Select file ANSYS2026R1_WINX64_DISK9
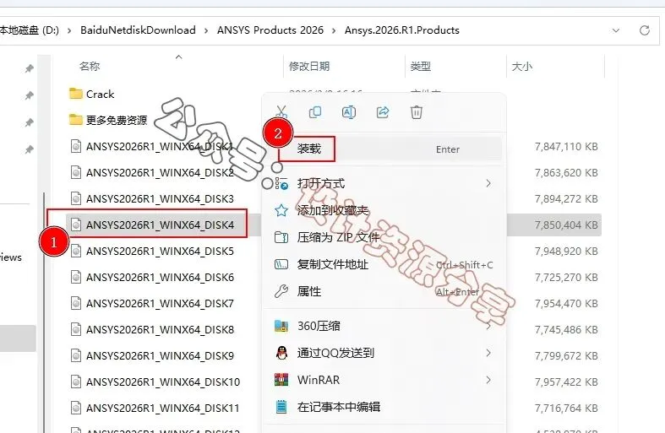Viewport: 665px width, 433px height. 160,356
